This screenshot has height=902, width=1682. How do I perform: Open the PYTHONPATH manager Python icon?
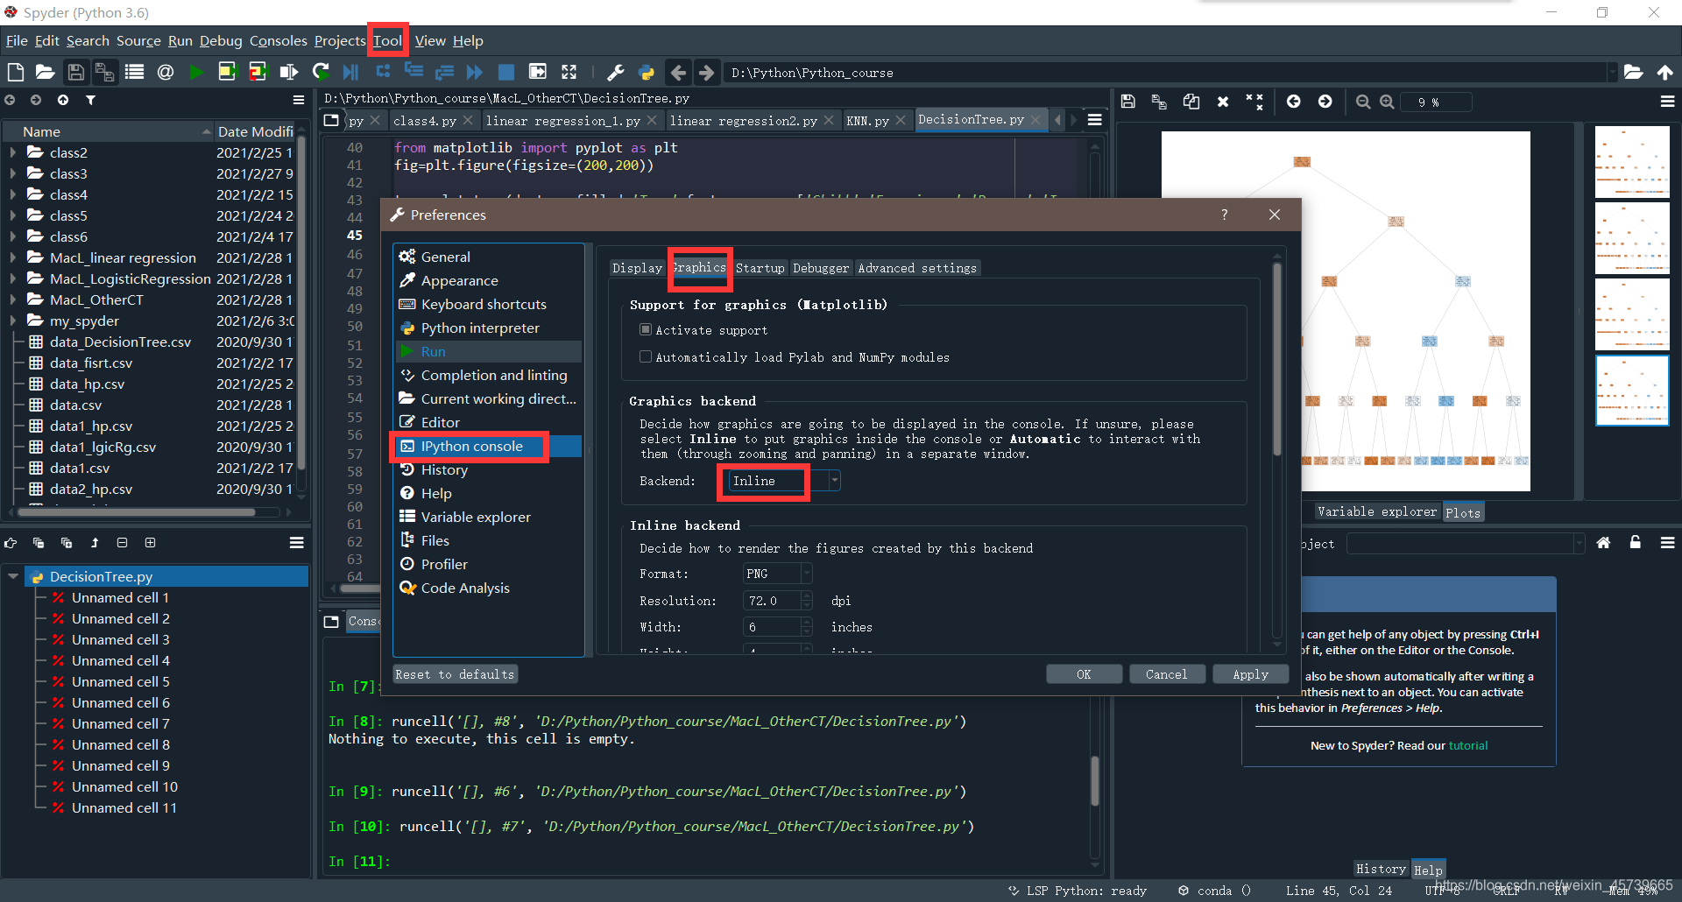(x=647, y=72)
